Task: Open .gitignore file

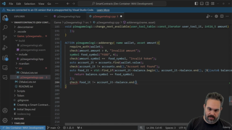Action: [x=23, y=100]
